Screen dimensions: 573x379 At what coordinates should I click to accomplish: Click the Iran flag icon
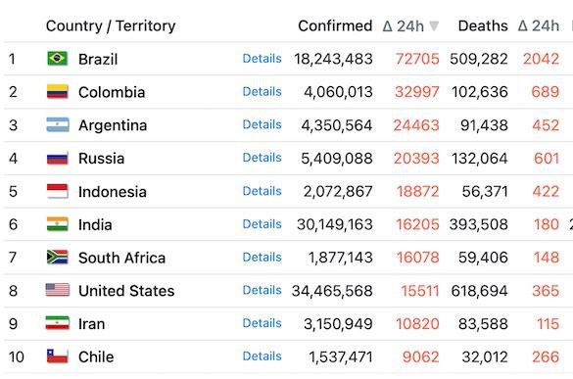(58, 323)
